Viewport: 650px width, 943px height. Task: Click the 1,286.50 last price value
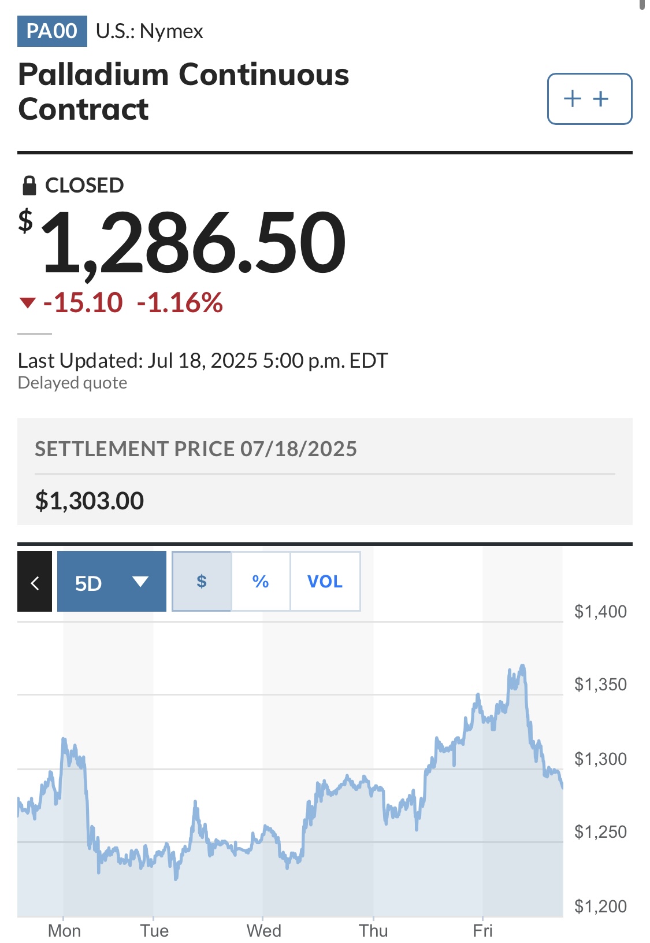(x=194, y=242)
